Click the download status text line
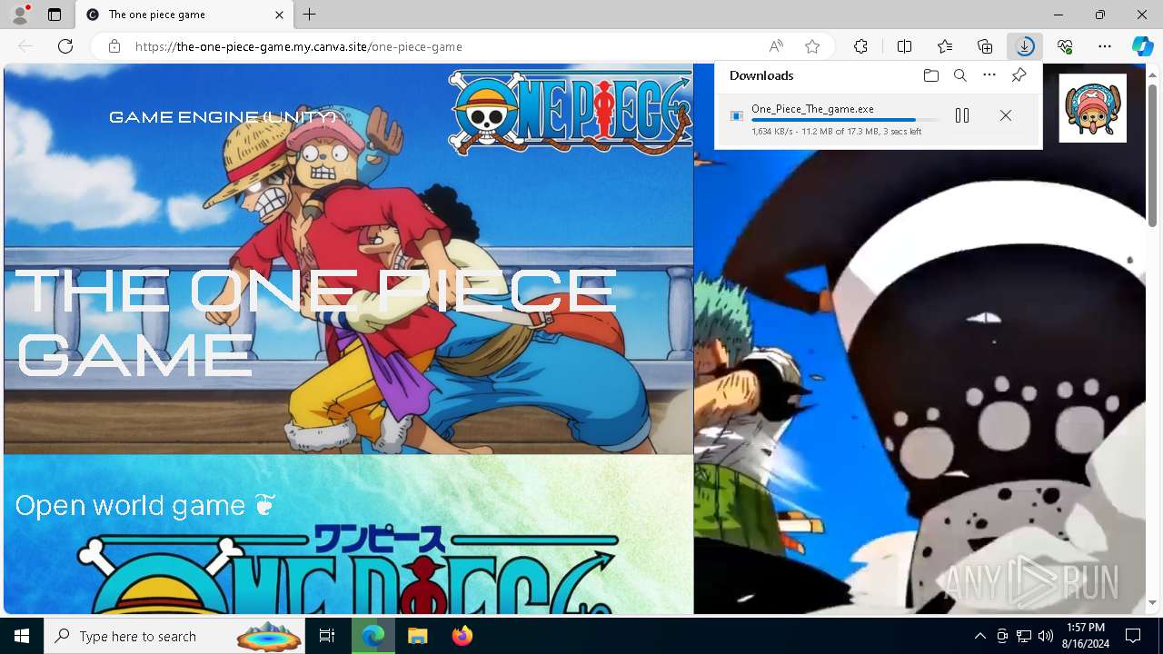The width and height of the screenshot is (1163, 654). (836, 132)
